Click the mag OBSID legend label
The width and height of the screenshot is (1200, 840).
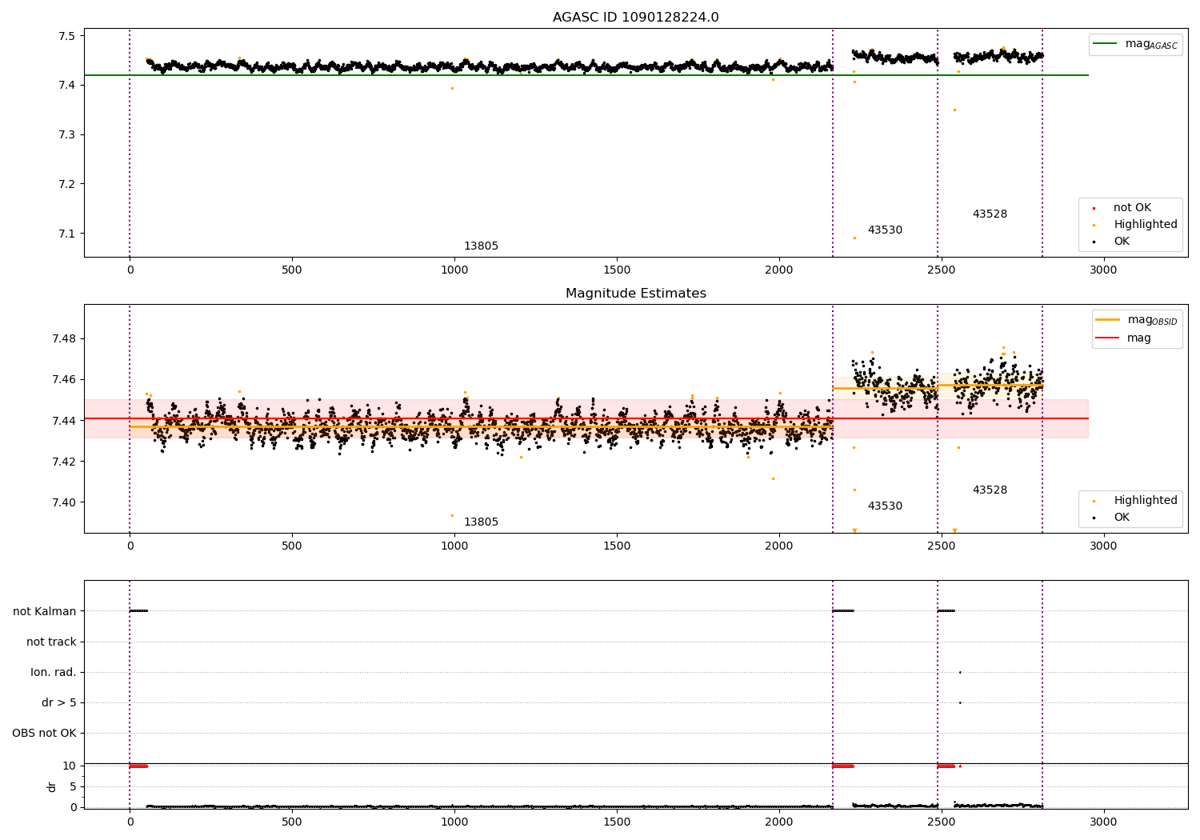coord(1152,320)
